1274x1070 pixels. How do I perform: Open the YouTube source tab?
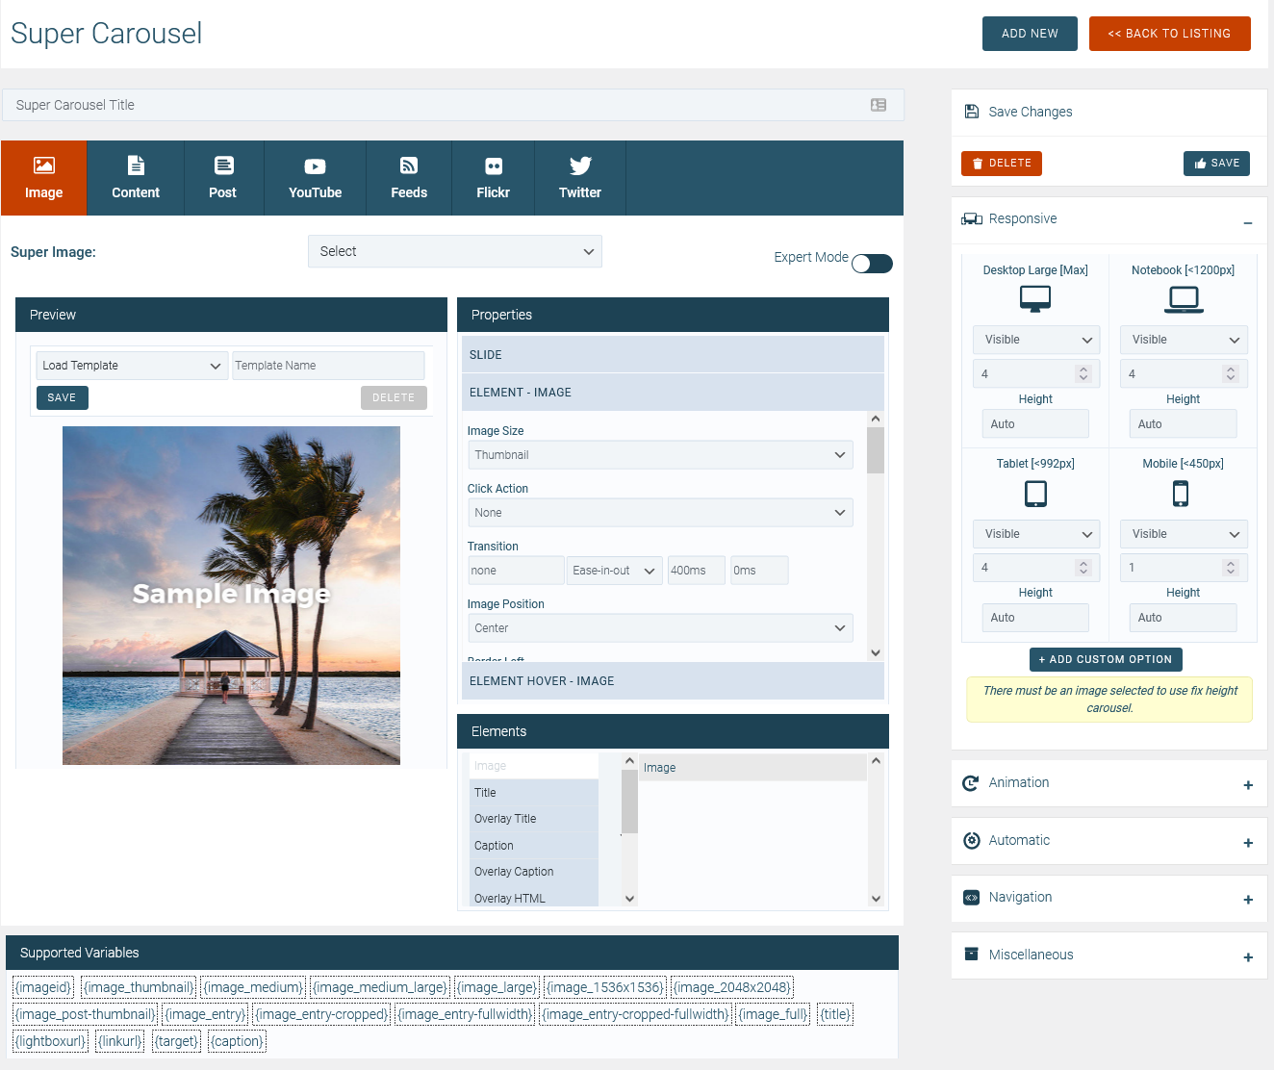click(315, 178)
